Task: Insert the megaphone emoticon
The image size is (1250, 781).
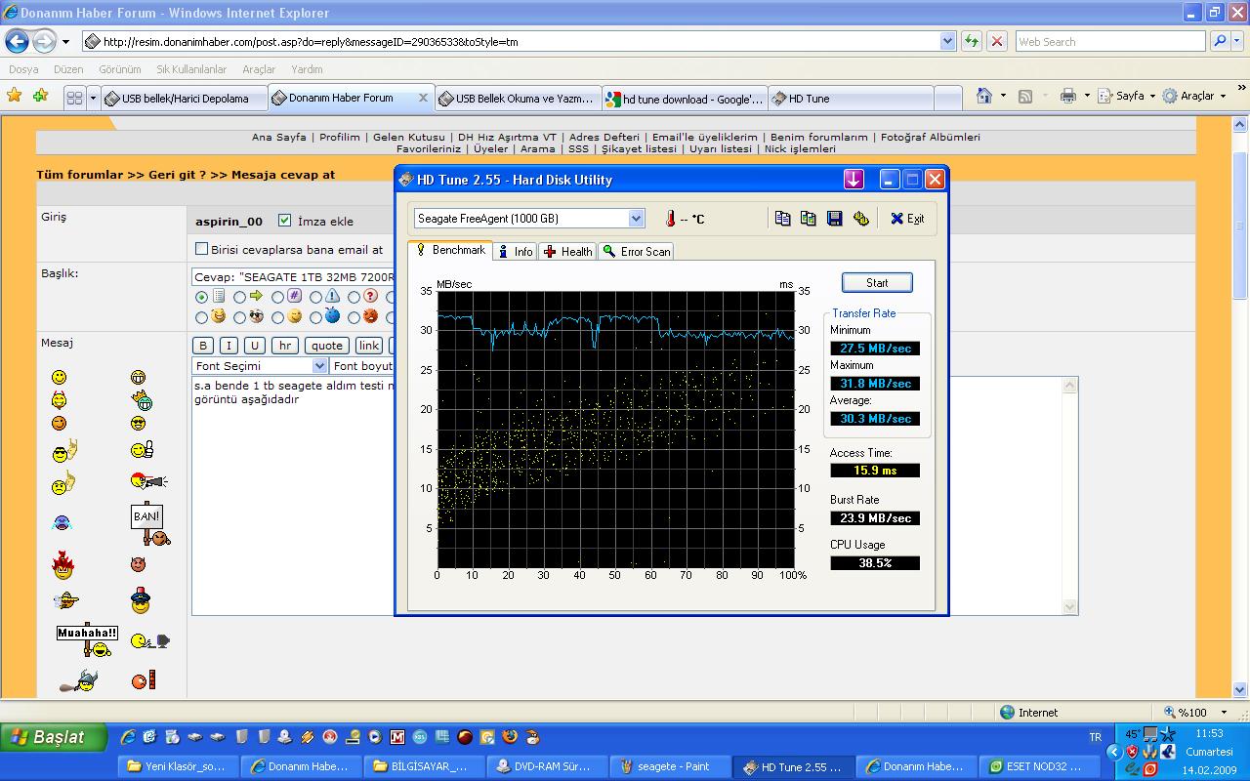Action: click(148, 480)
